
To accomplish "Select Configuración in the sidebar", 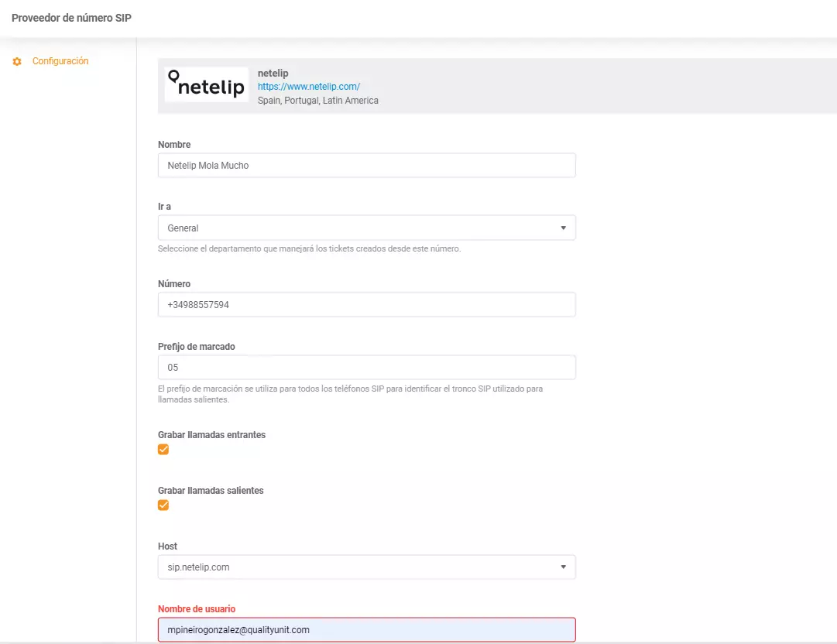I will coord(60,61).
